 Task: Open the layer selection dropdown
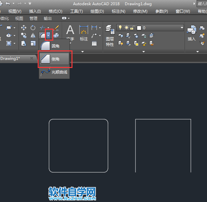click(181, 28)
